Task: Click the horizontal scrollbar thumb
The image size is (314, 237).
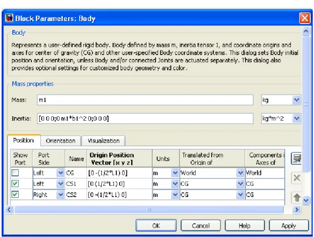Action: 149,210
